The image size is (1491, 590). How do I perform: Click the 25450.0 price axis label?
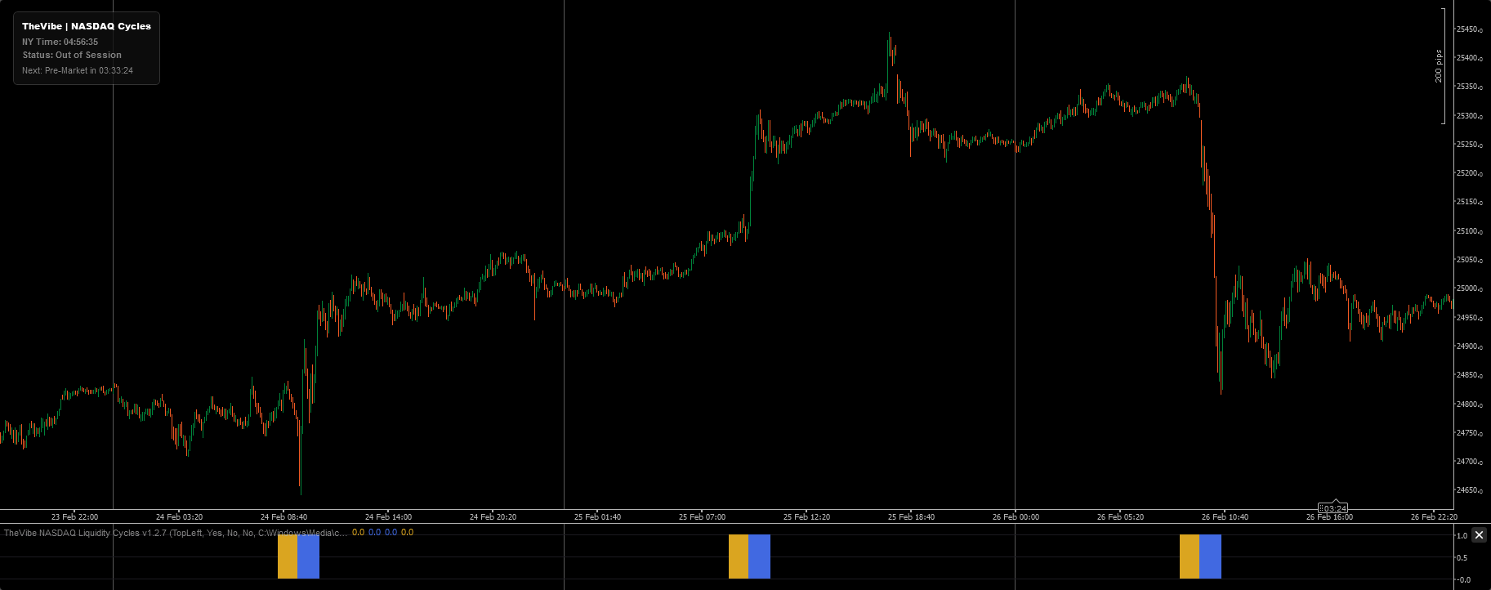coord(1469,29)
